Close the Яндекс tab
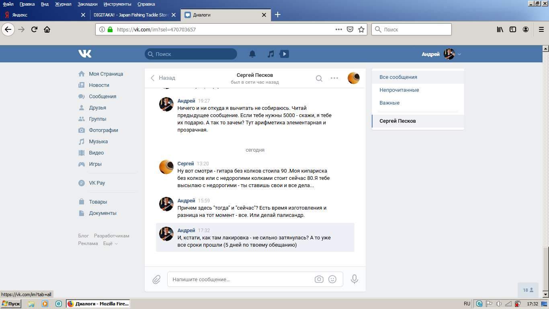Image resolution: width=549 pixels, height=309 pixels. pyautogui.click(x=83, y=15)
